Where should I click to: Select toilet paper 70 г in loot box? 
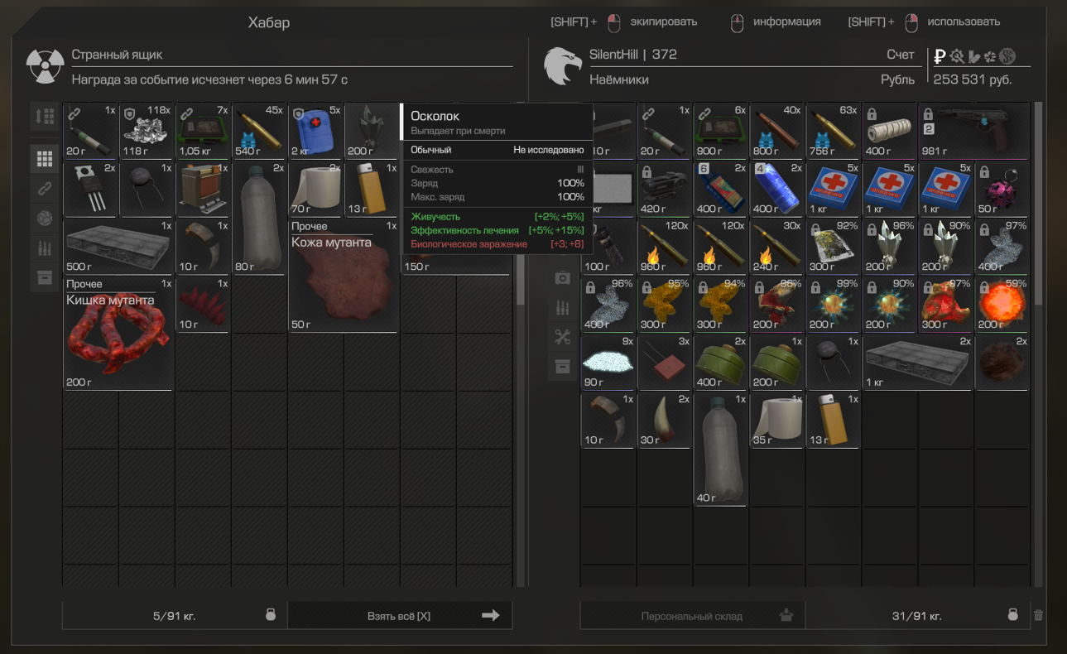(x=315, y=189)
